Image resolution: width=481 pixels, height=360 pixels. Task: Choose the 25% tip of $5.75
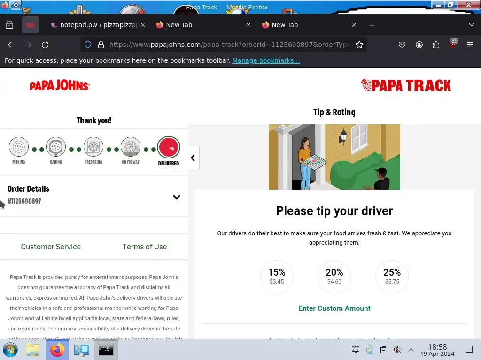click(392, 277)
